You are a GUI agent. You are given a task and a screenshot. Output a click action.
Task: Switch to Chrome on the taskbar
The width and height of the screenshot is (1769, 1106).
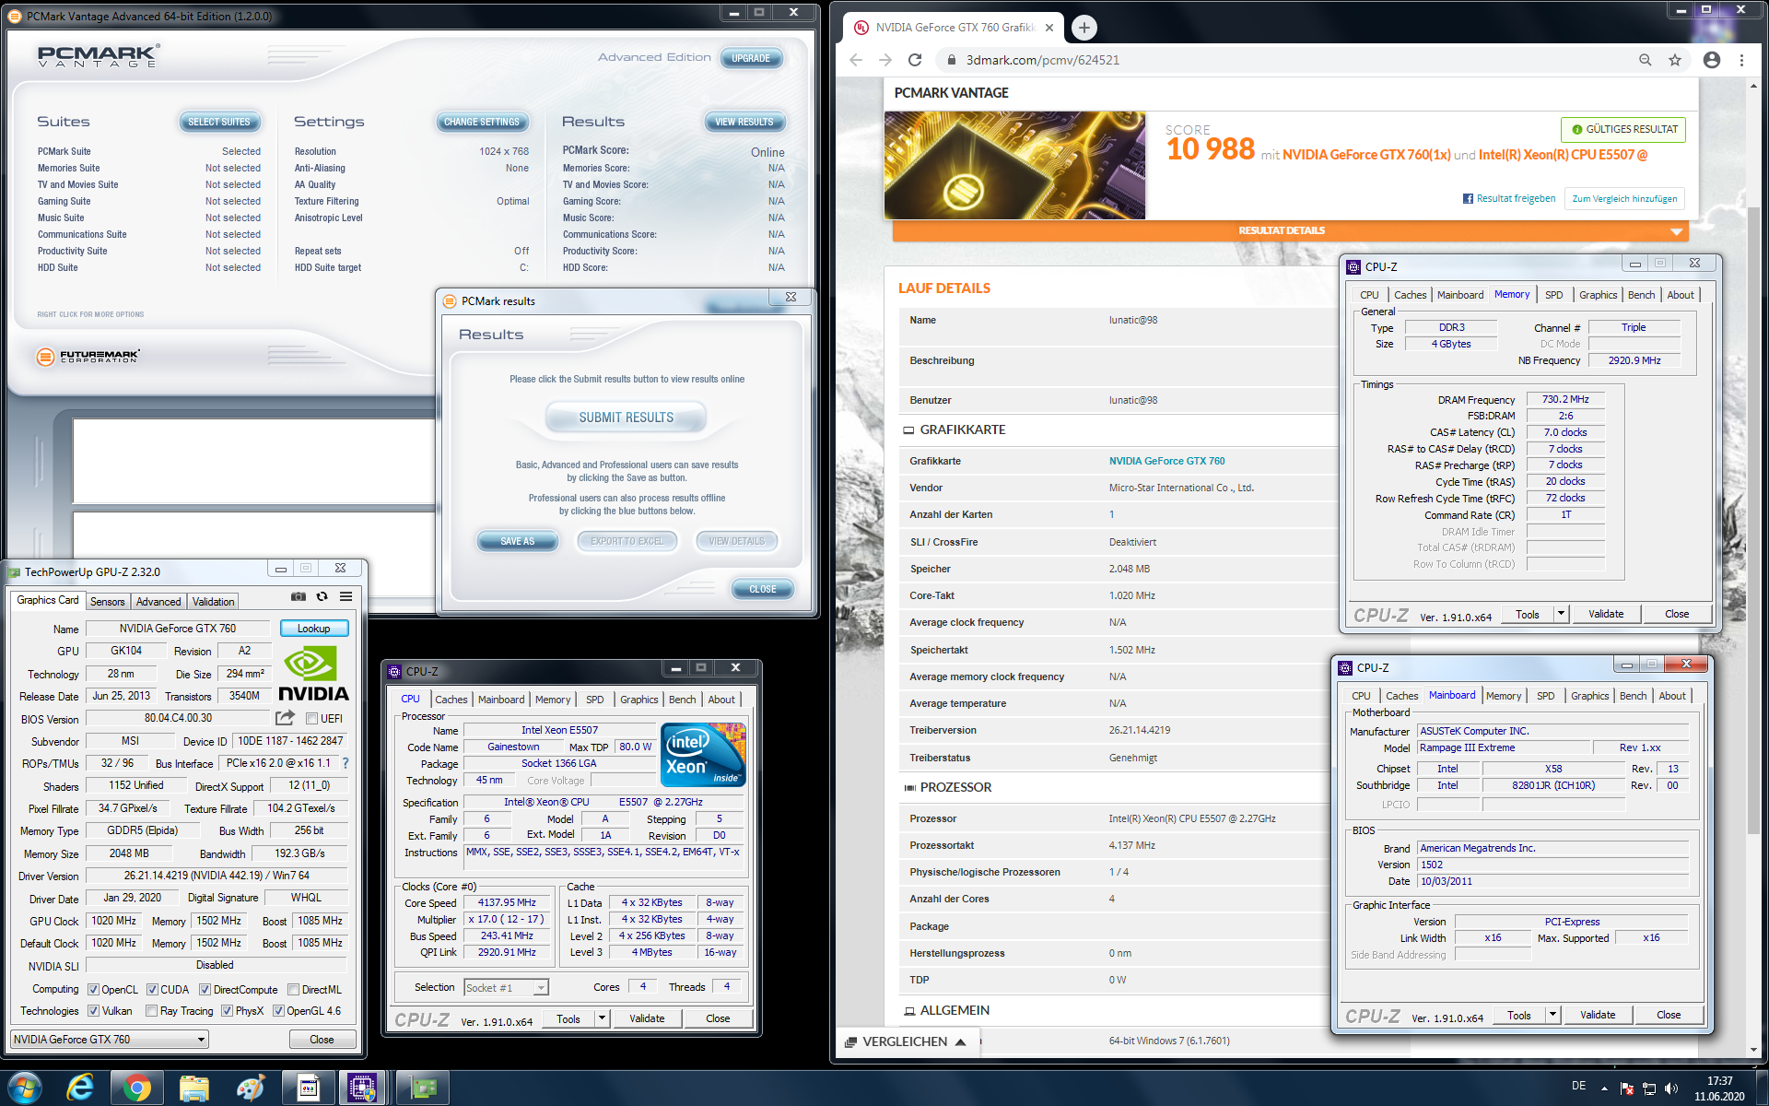(x=136, y=1088)
